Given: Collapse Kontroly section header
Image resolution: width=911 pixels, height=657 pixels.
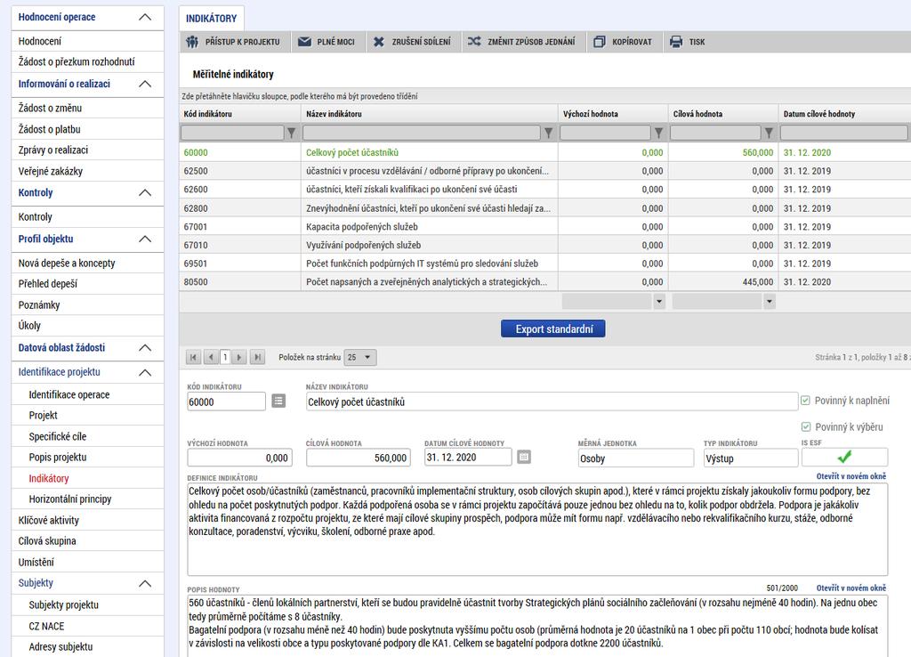Looking at the screenshot, I should point(145,193).
